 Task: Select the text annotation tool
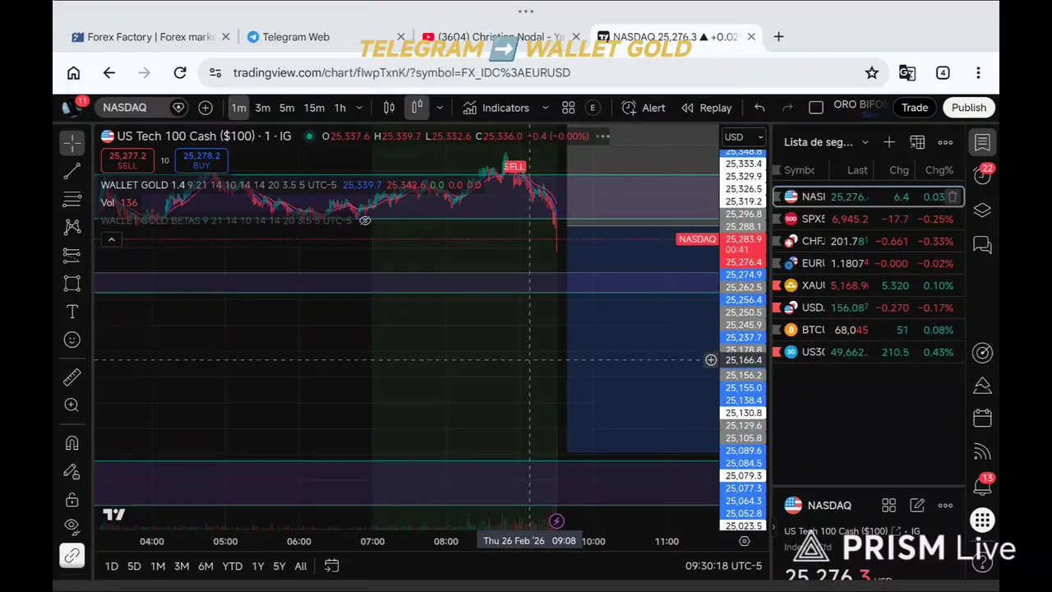[72, 312]
